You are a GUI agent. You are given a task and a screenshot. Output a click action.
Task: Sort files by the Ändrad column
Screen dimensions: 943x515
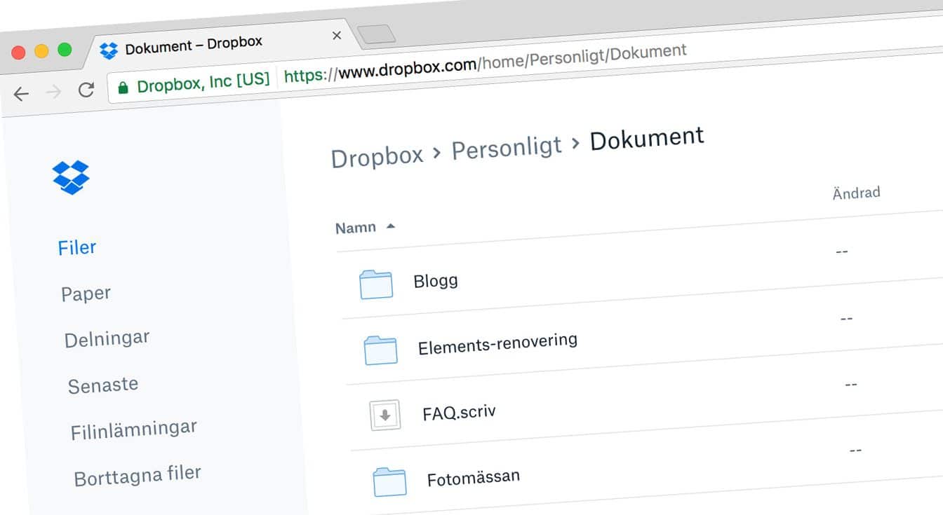(856, 193)
